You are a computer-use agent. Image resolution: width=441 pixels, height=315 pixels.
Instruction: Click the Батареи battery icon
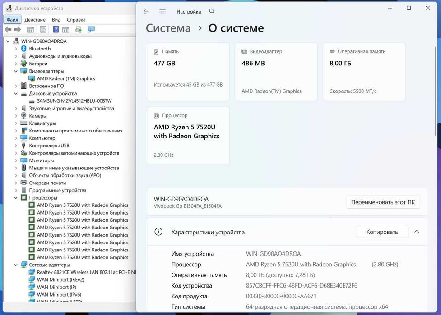(24, 64)
